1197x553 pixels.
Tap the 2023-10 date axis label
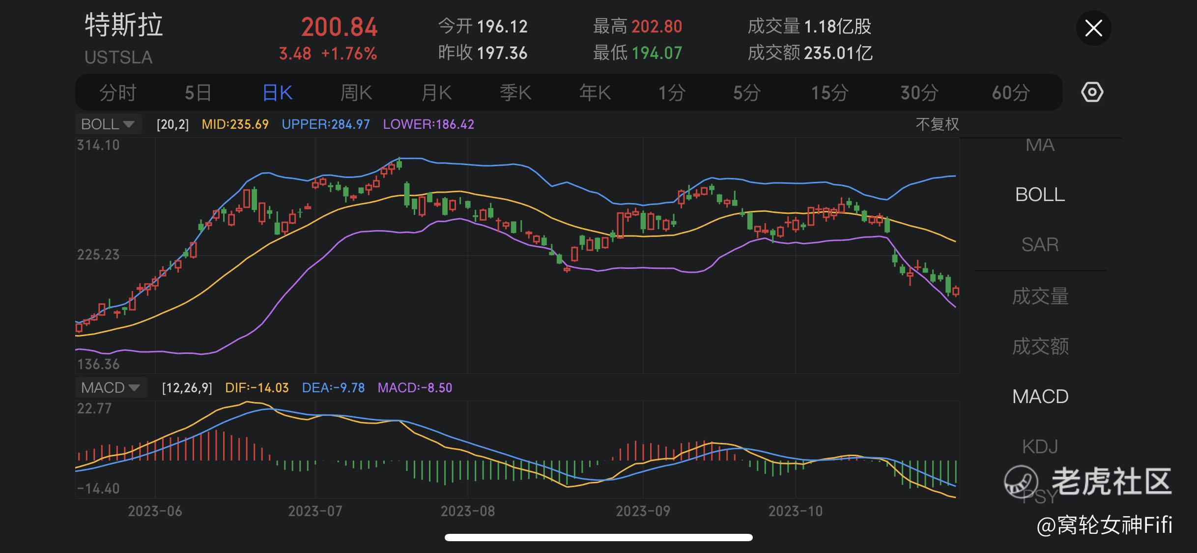click(x=796, y=511)
